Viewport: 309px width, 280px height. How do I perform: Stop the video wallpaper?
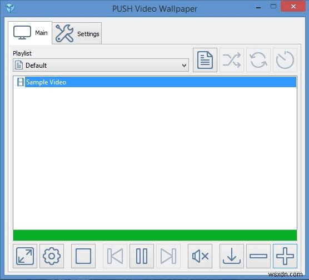coord(83,256)
